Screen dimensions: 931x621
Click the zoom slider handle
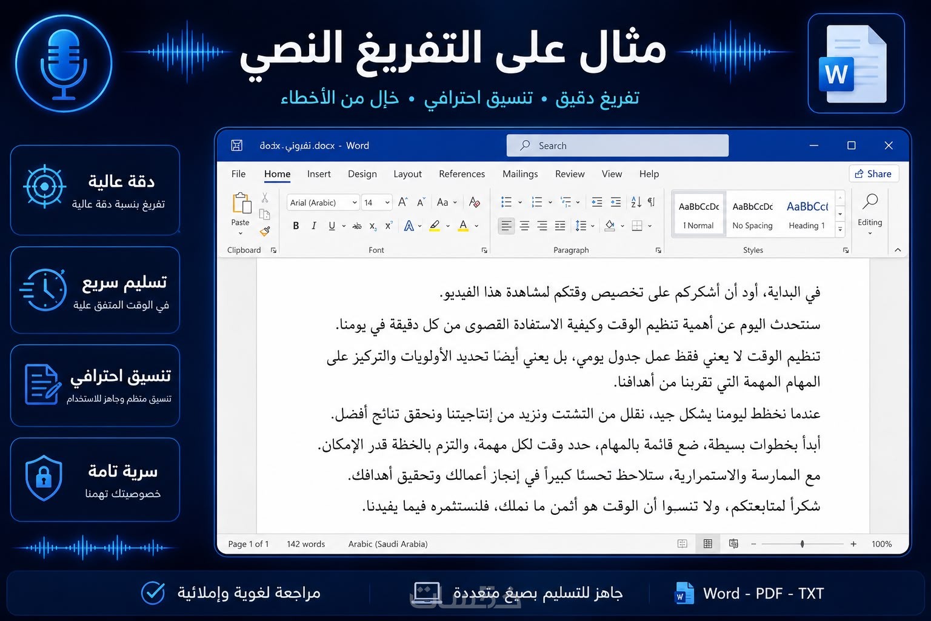click(x=802, y=544)
